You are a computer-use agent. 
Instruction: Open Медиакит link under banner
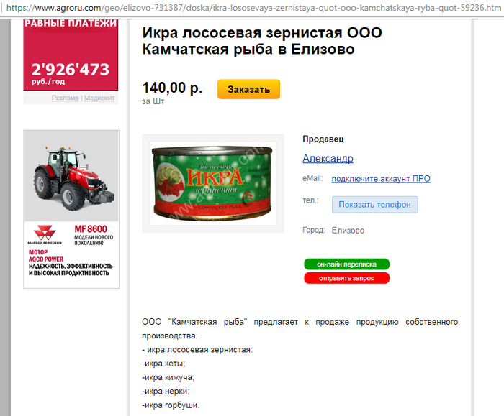point(99,98)
